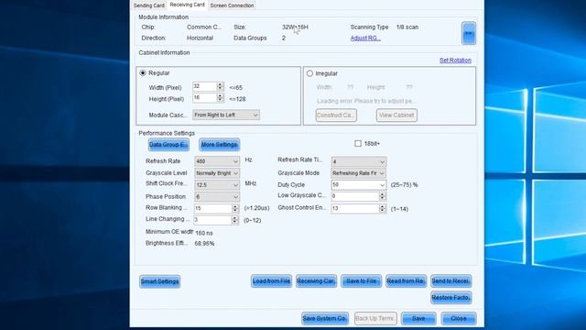Click the Save System Configuration button
The height and width of the screenshot is (330, 586).
pos(325,318)
